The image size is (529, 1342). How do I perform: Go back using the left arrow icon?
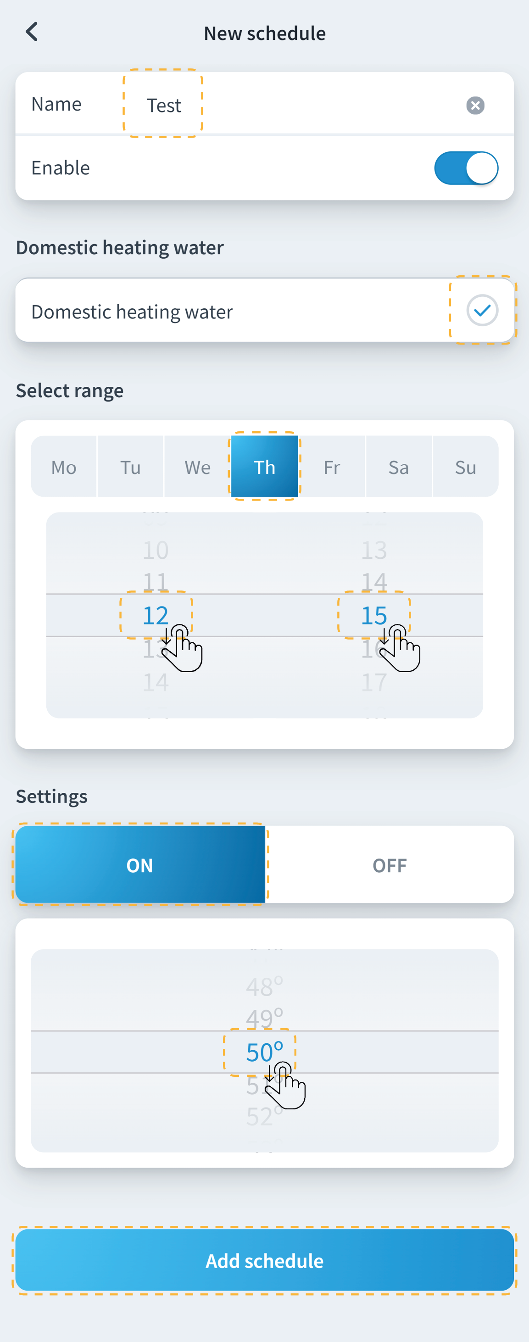32,32
